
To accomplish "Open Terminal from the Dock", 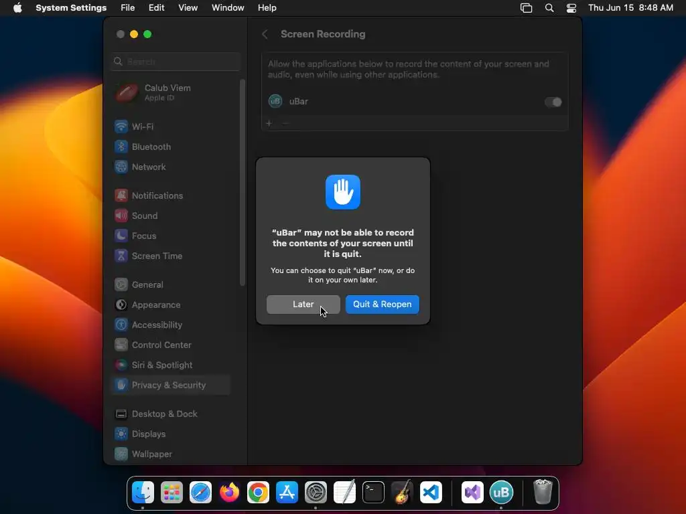I will click(x=374, y=492).
